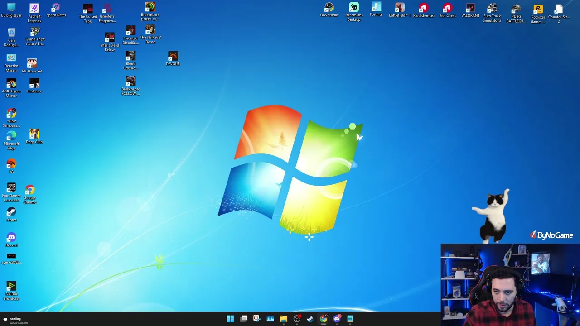Select Rockstar Games Launcher shortcut
This screenshot has width=580, height=326.
coord(538,14)
